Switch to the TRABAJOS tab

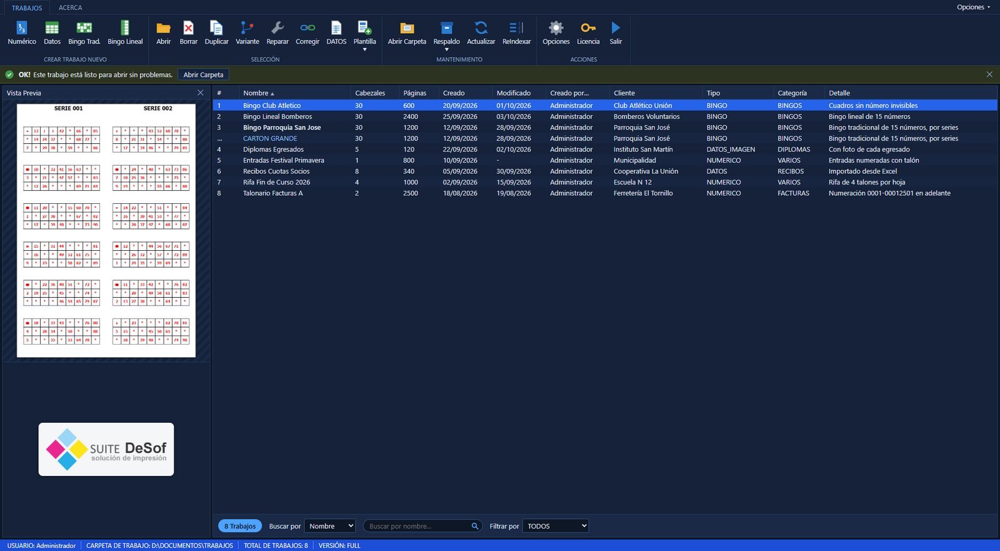(27, 8)
